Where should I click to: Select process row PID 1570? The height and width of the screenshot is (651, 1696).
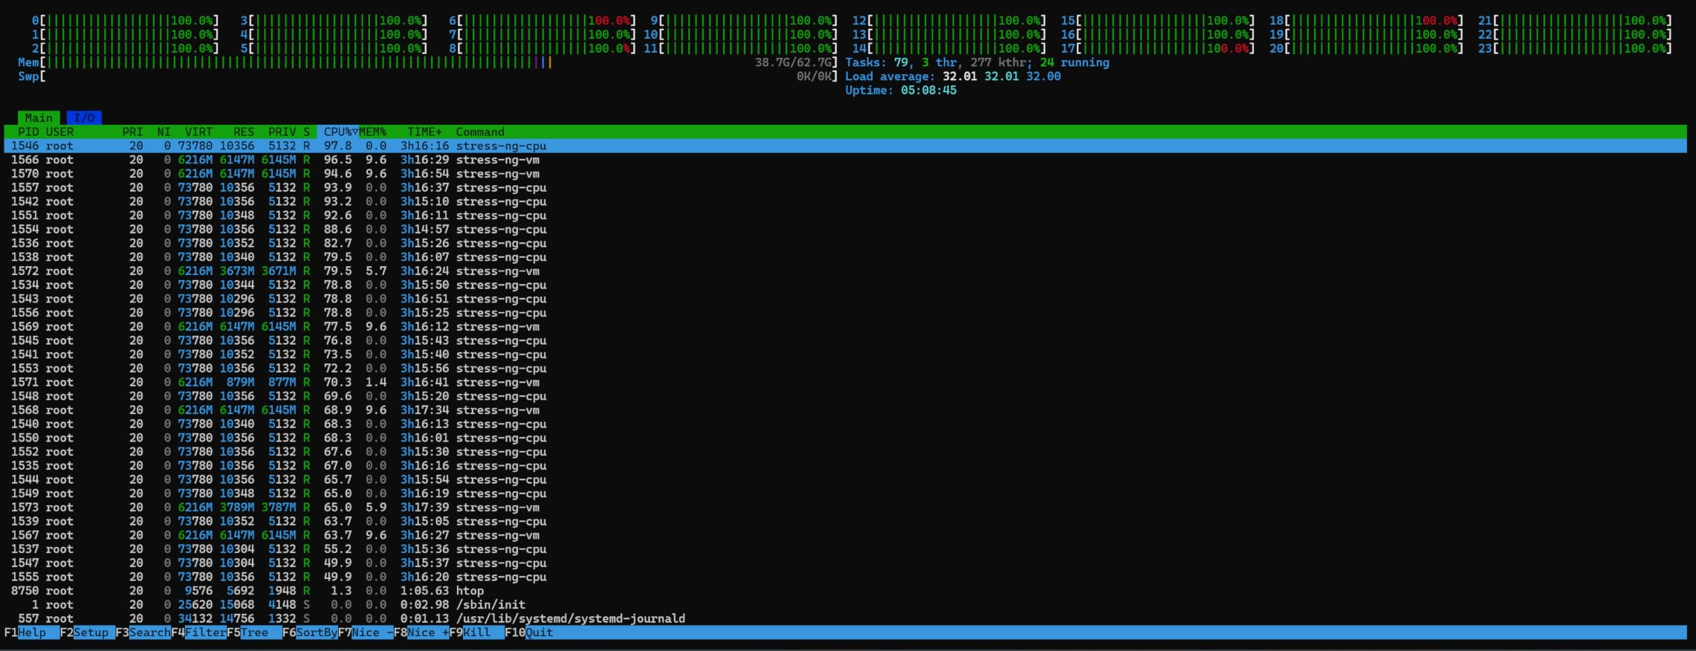click(845, 174)
